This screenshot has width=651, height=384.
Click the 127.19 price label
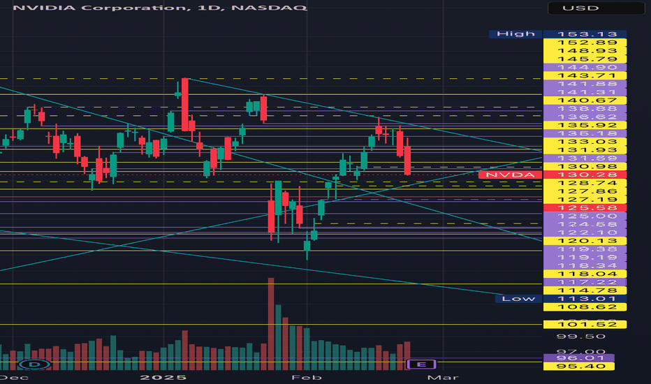[585, 200]
